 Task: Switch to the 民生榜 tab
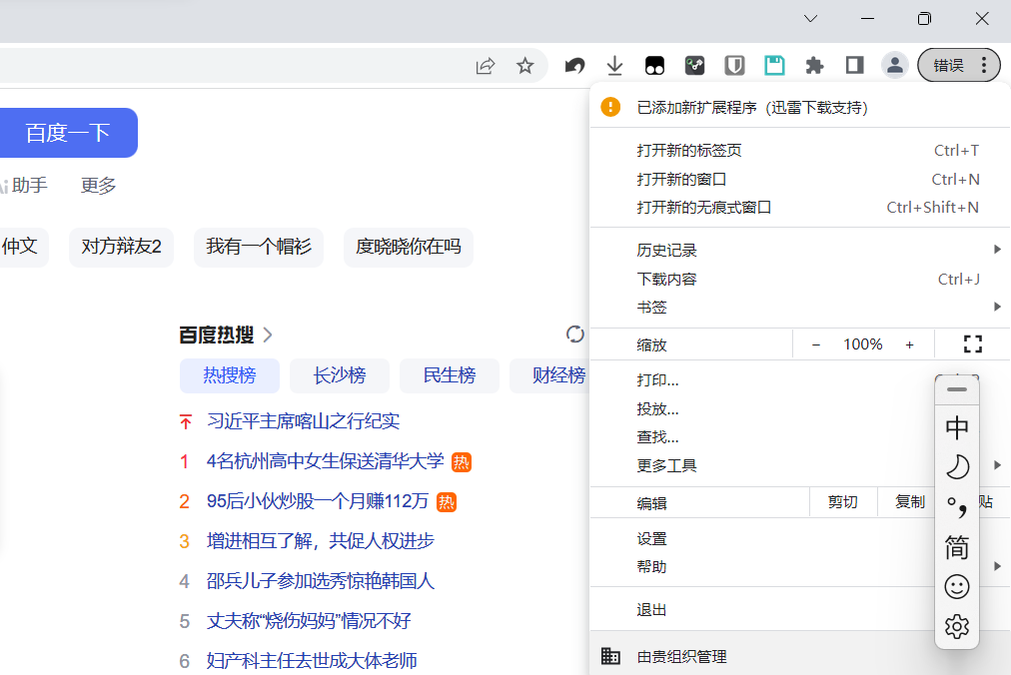(450, 375)
